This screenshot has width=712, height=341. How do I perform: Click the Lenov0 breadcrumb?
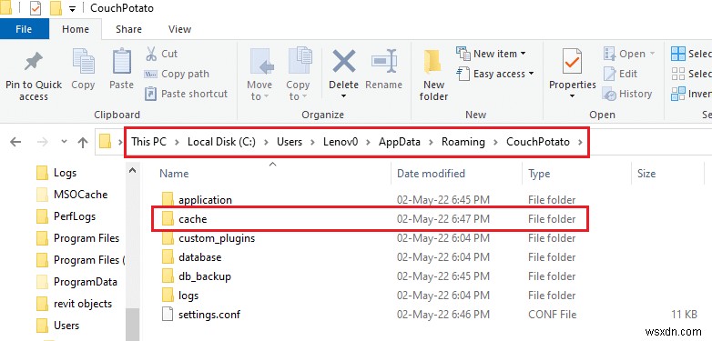(341, 142)
